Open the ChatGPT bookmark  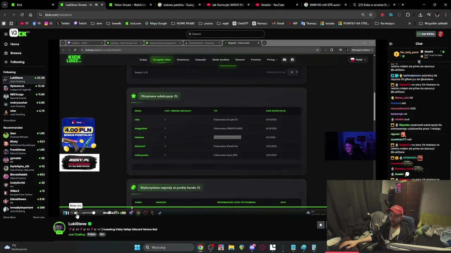pyautogui.click(x=240, y=23)
